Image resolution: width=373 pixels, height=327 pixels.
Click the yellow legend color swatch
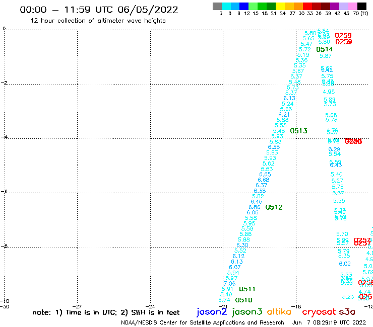click(280, 6)
